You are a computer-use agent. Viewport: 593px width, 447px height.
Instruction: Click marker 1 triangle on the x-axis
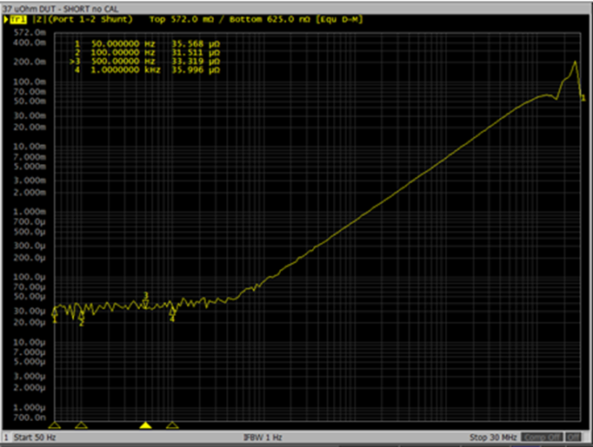click(x=55, y=425)
